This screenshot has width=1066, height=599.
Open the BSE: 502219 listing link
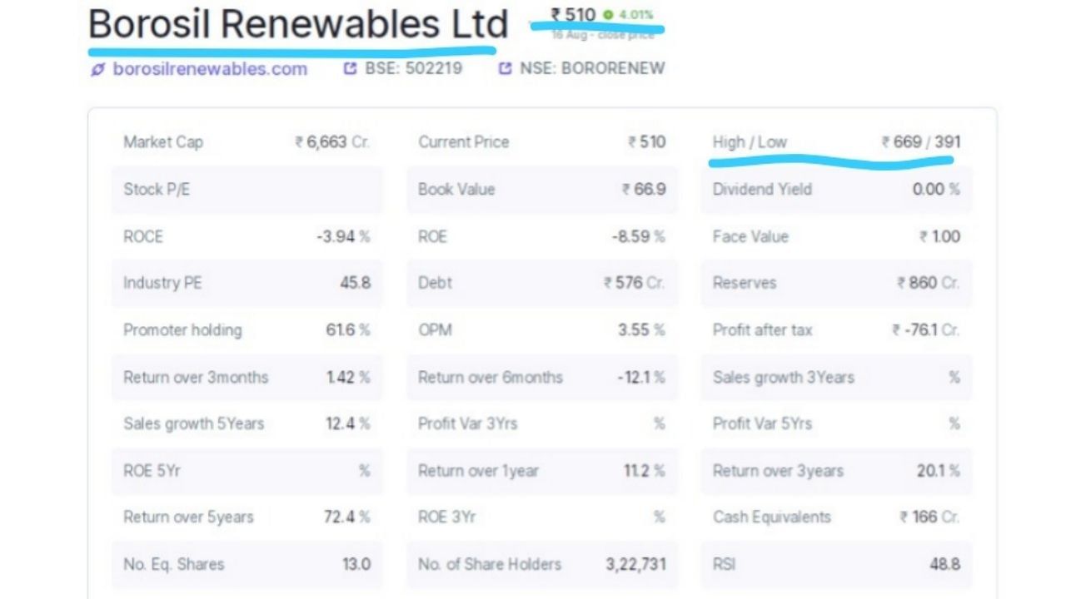(413, 69)
